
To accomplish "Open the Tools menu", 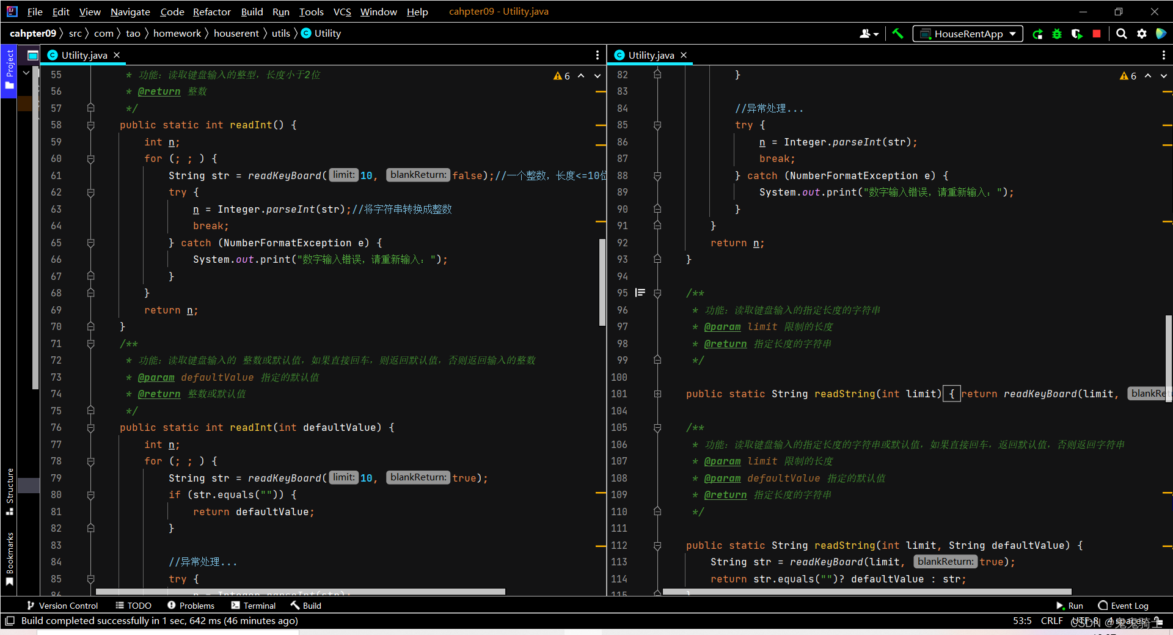I will 311,12.
